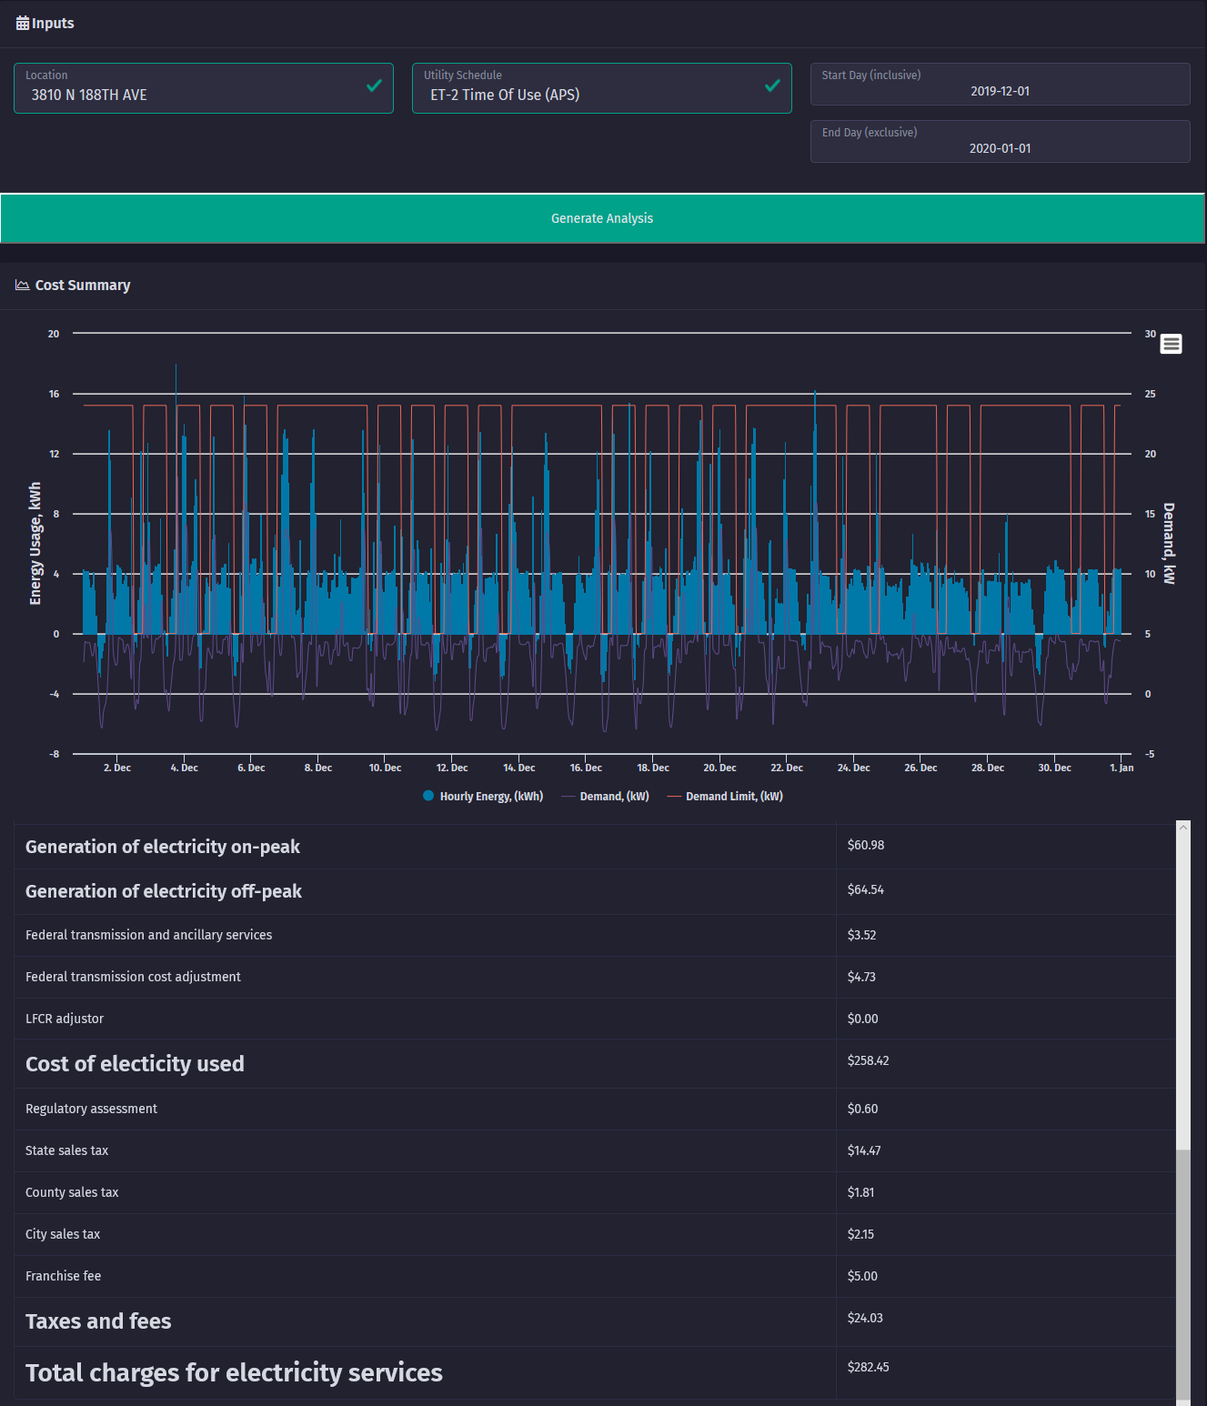Screen dimensions: 1207x1406
Task: Click the $14.47 amount cell
Action: pos(1006,1150)
